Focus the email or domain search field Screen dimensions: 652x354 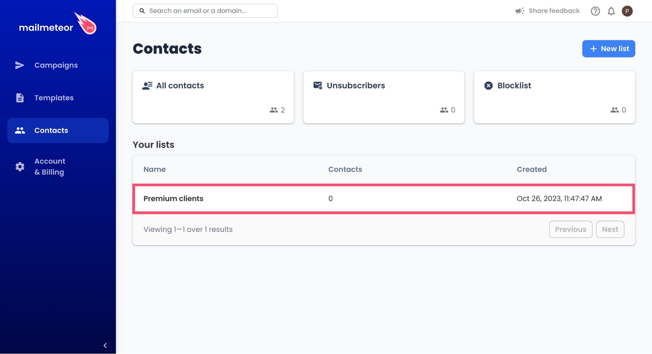pyautogui.click(x=205, y=11)
